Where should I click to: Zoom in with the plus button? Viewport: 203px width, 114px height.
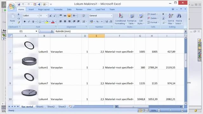tap(182, 110)
